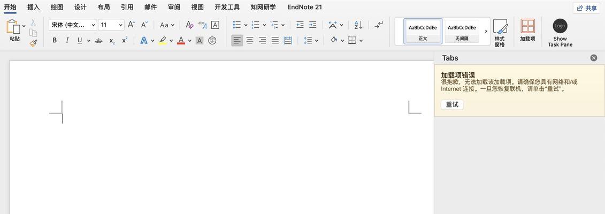Apply subscript formatting
605x214 pixels.
[112, 41]
